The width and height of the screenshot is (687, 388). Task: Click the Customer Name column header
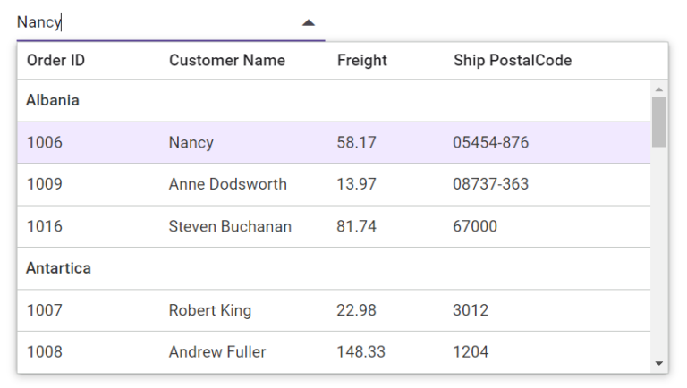(227, 61)
